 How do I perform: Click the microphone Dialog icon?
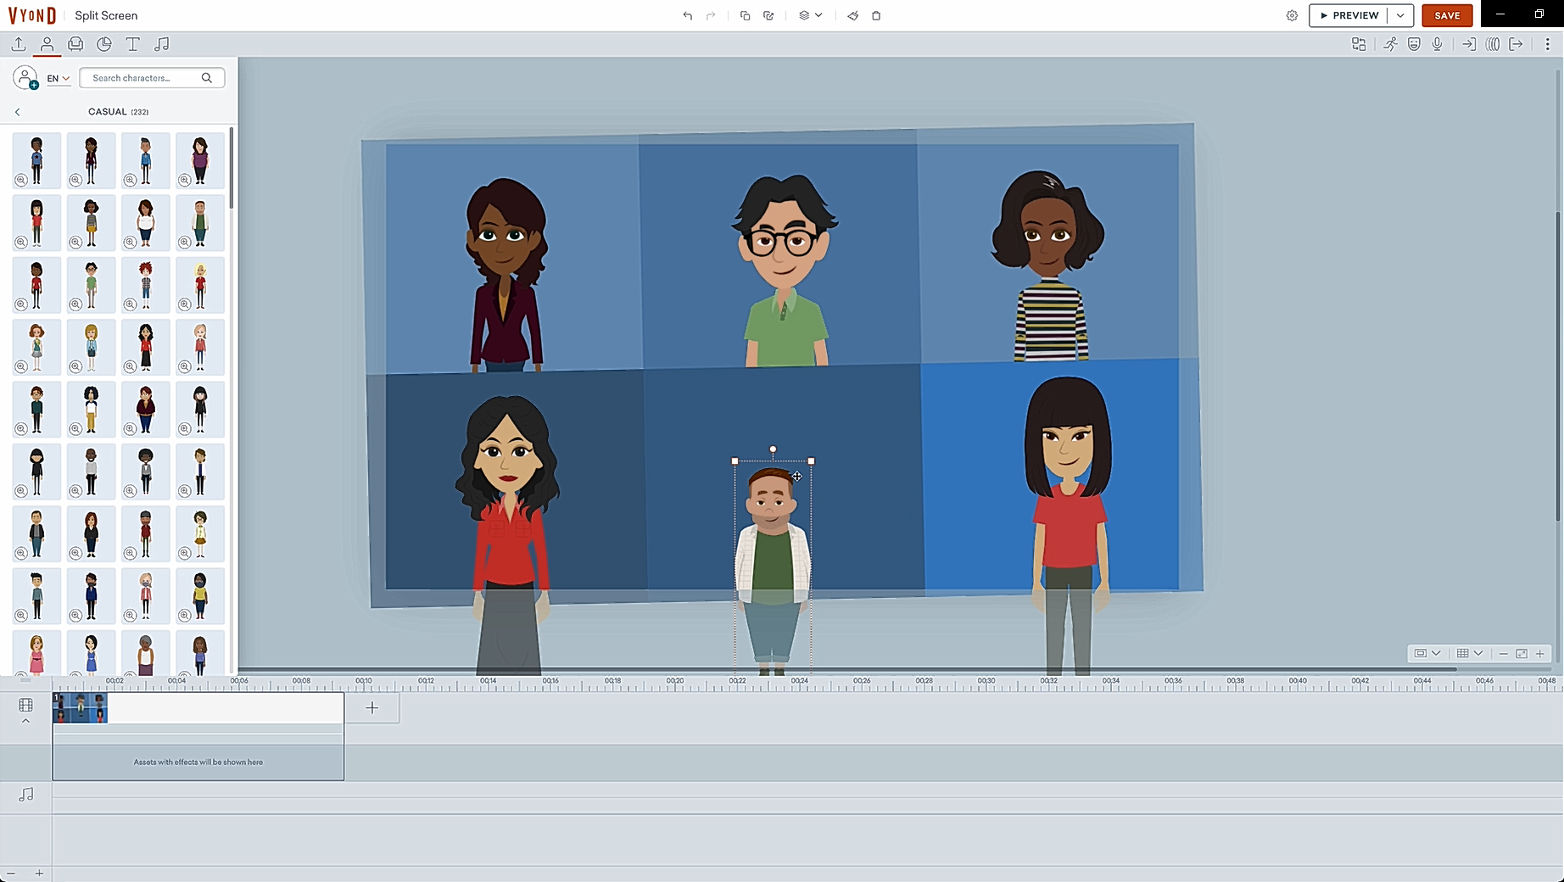click(1438, 44)
